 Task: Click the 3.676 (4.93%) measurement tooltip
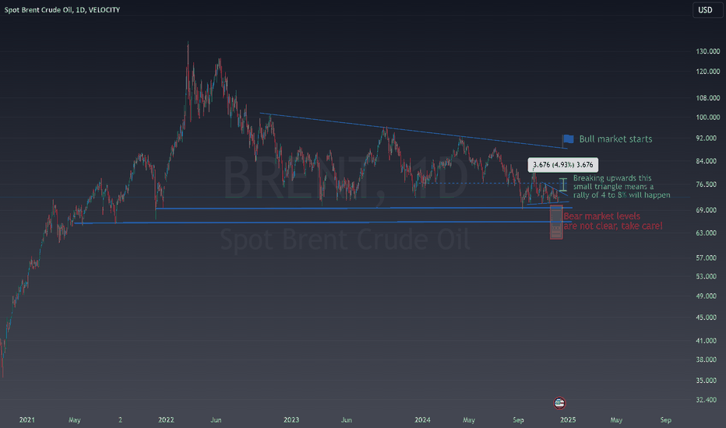point(562,165)
